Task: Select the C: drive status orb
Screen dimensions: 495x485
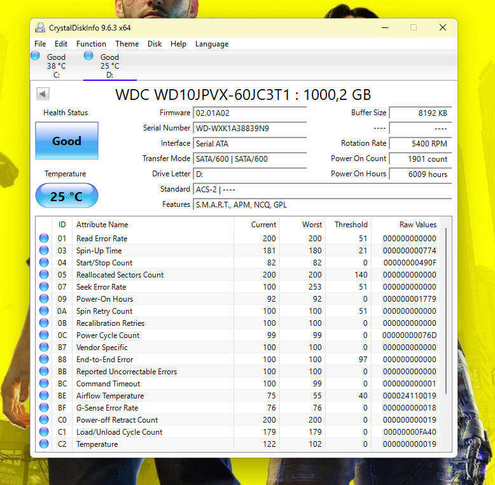Action: tap(35, 56)
